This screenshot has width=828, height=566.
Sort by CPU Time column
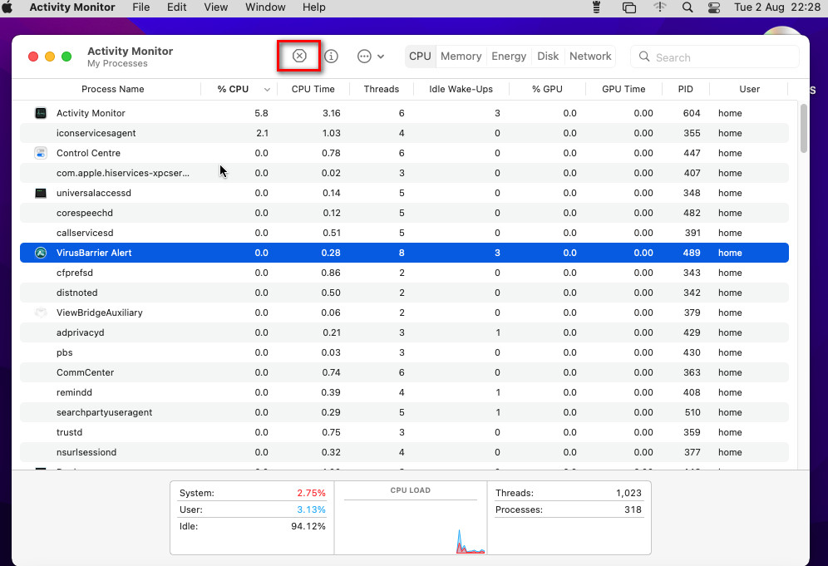point(313,89)
